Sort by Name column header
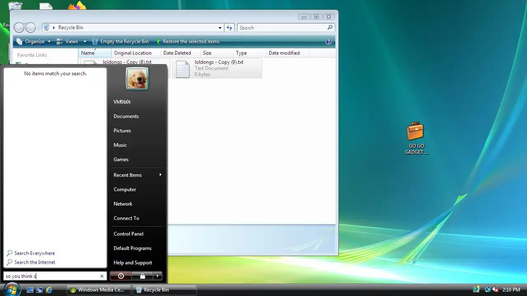This screenshot has height=296, width=527. click(x=95, y=53)
